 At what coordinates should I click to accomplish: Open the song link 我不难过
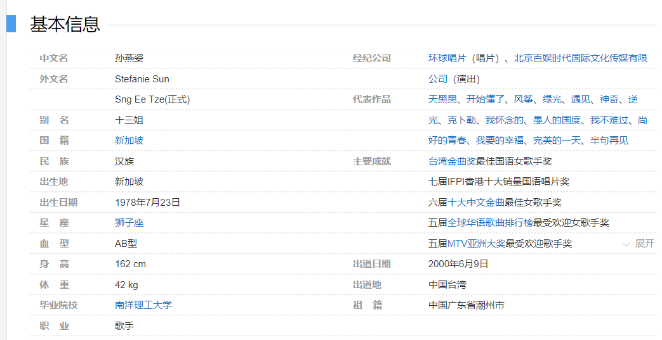609,120
